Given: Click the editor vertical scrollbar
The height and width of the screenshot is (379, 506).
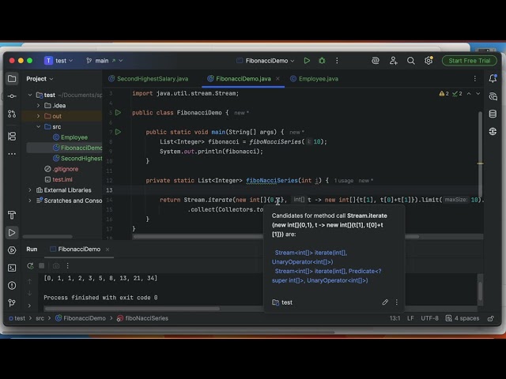Looking at the screenshot, I should pos(480,153).
